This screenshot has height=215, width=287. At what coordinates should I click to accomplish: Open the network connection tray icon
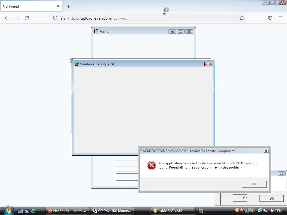(x=260, y=211)
